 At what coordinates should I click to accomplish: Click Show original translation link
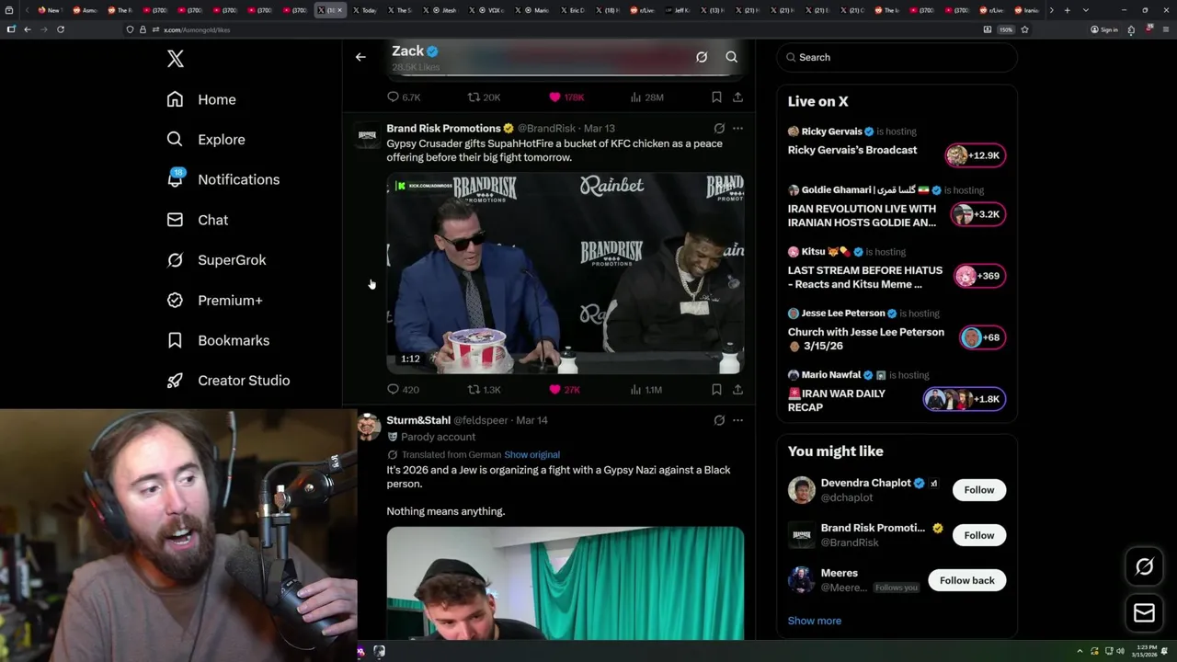pyautogui.click(x=531, y=455)
